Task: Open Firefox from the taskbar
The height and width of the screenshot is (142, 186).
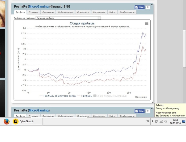Action: 7,122
